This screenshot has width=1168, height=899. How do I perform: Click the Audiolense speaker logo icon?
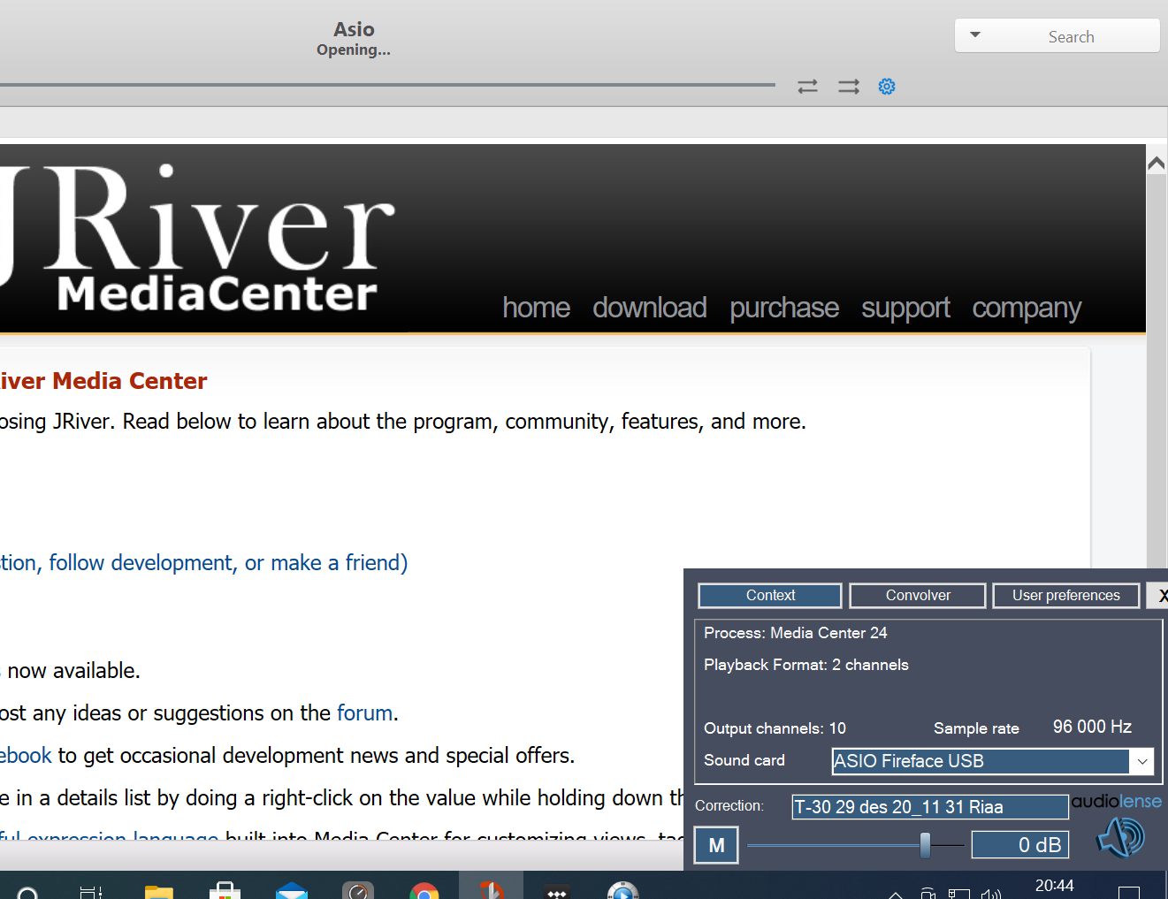1121,836
